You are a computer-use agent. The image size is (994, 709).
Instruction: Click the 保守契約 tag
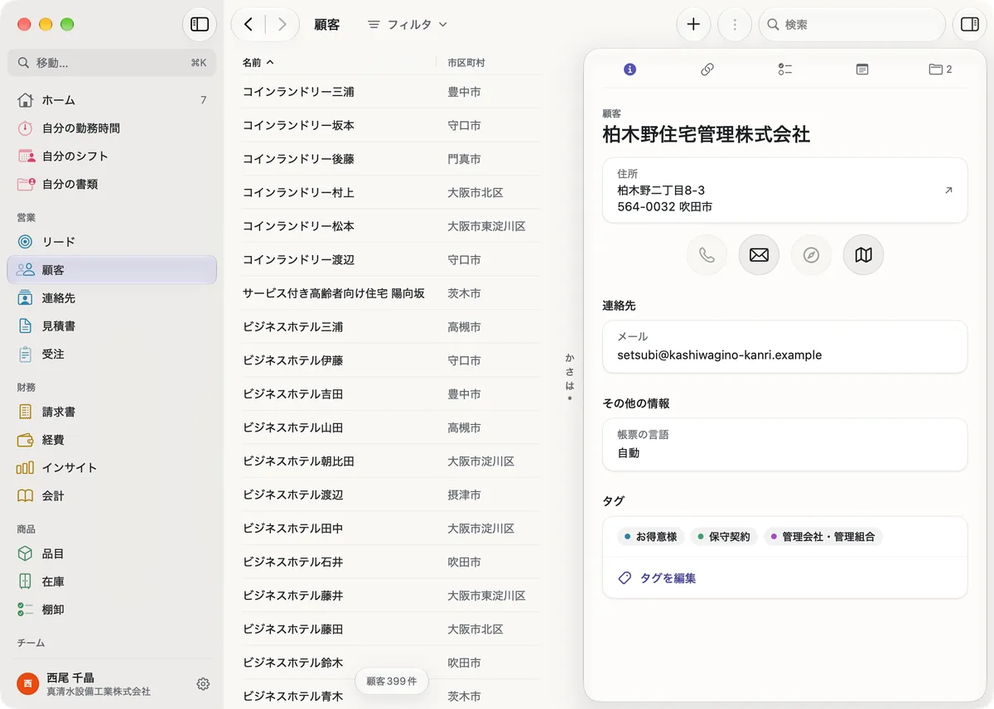click(723, 537)
